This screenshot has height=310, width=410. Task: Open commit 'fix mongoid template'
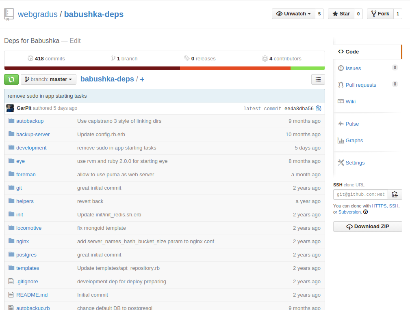pos(102,228)
